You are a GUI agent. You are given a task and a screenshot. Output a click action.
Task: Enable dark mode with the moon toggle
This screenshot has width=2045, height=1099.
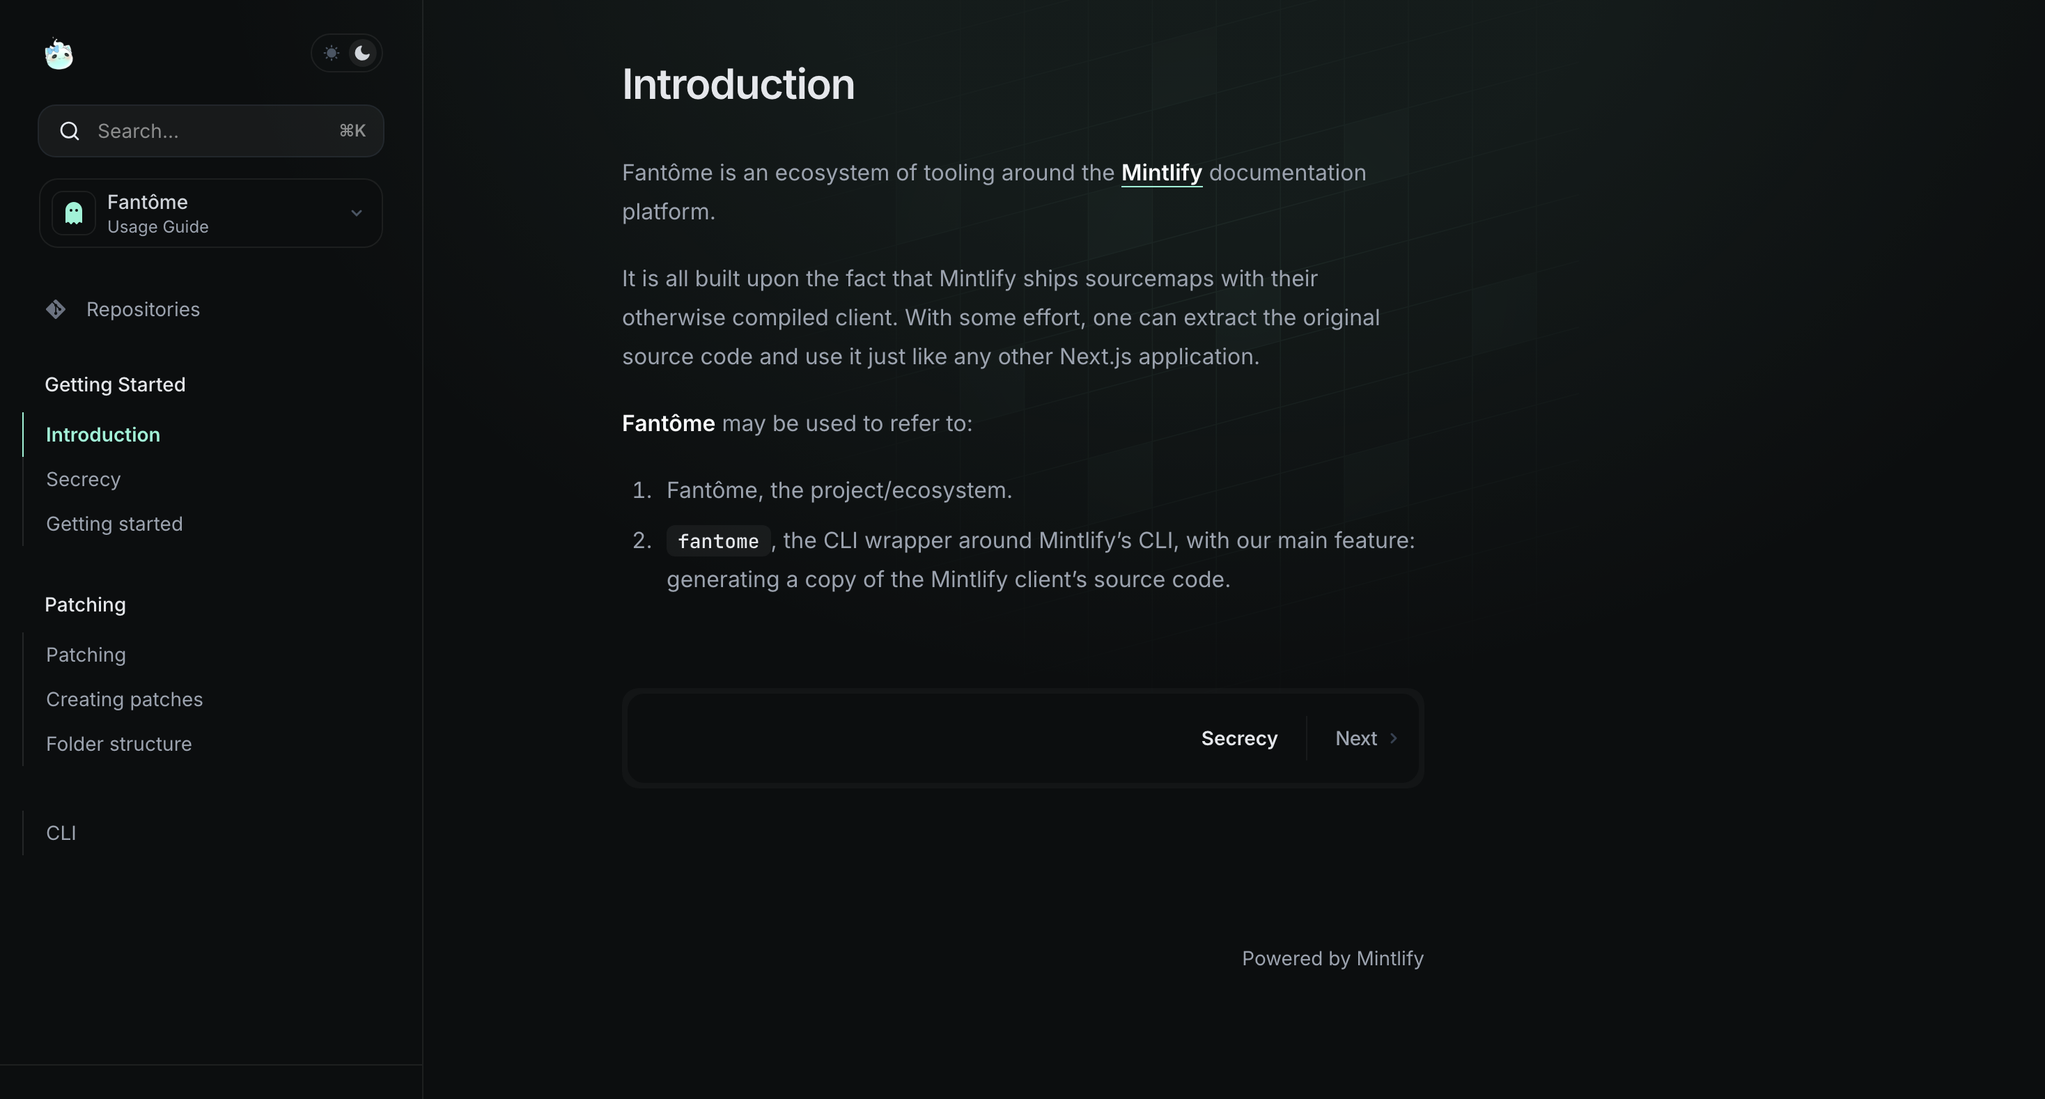tap(363, 52)
